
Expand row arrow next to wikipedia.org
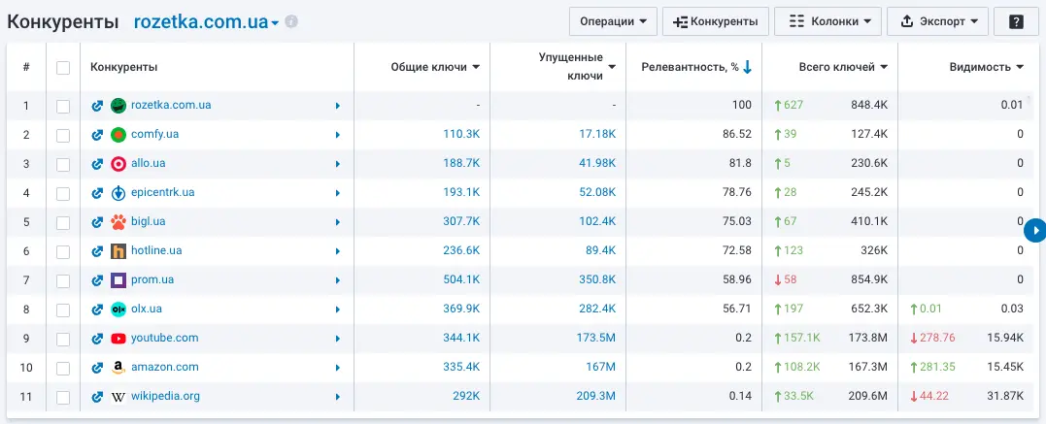[x=338, y=397]
